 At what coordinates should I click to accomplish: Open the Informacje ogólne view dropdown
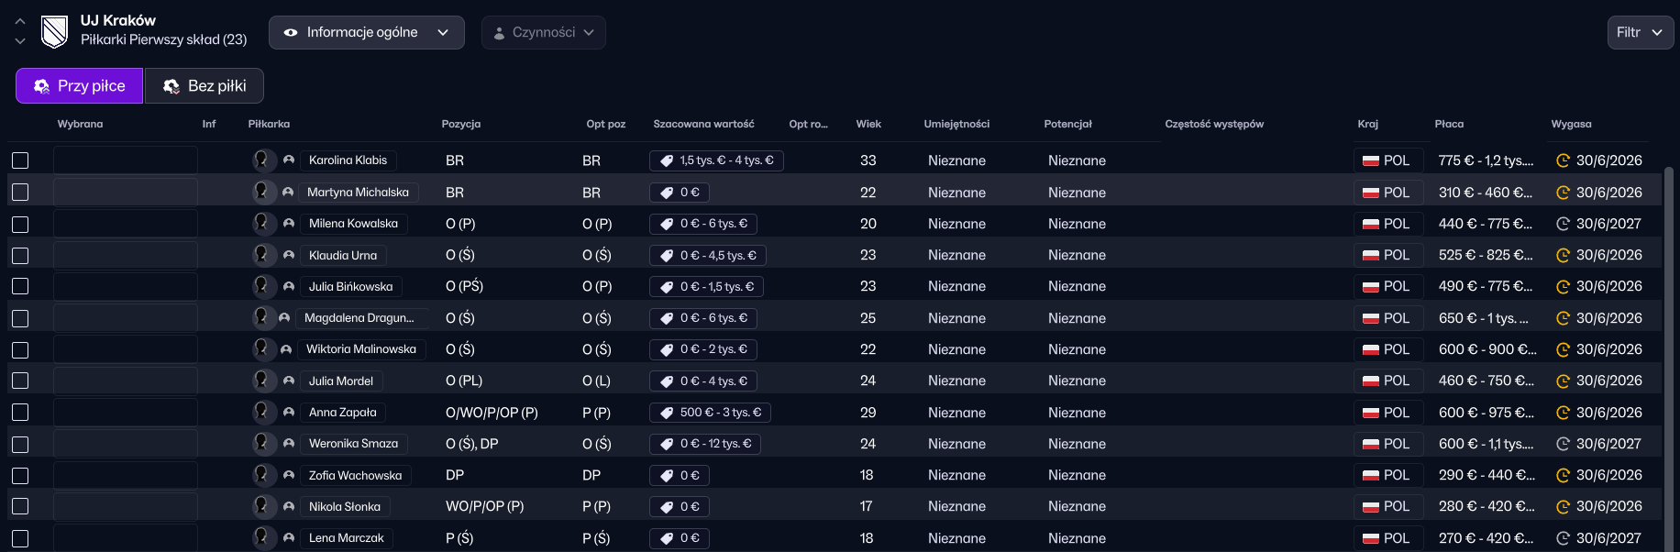tap(366, 32)
